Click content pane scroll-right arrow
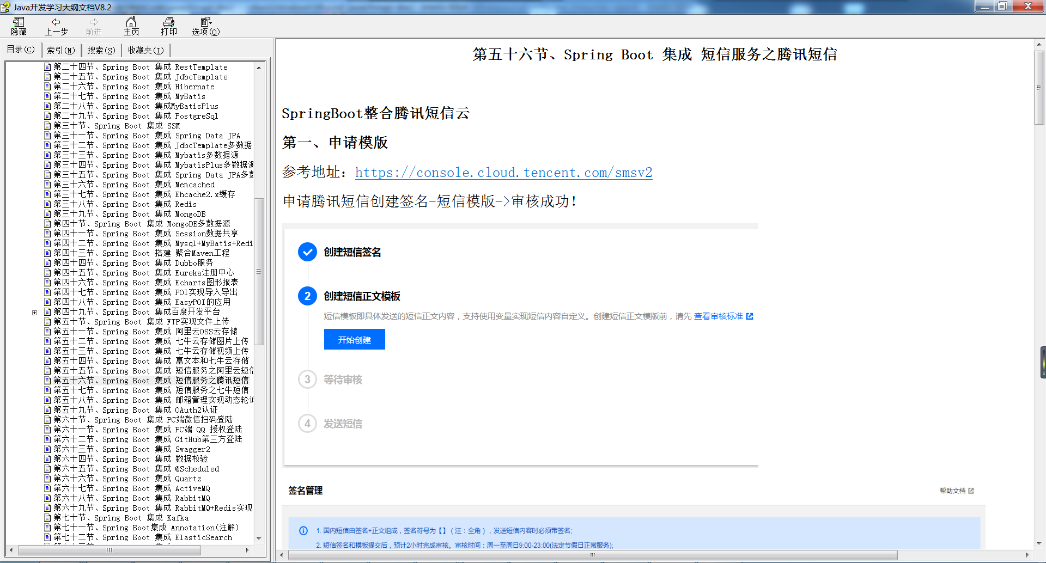The image size is (1046, 563). 1027,555
